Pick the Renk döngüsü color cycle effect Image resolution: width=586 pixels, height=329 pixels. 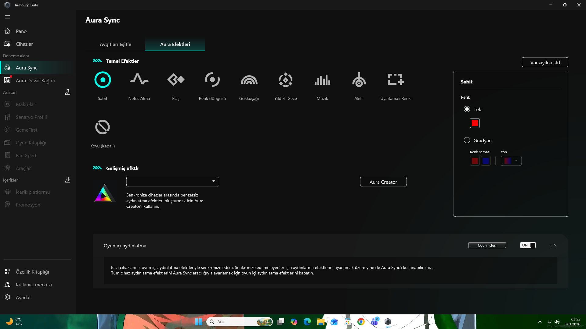[212, 80]
